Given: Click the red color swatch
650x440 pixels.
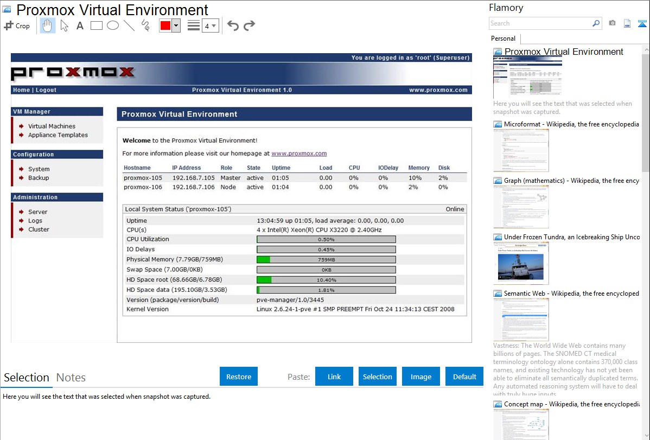Looking at the screenshot, I should pos(165,25).
